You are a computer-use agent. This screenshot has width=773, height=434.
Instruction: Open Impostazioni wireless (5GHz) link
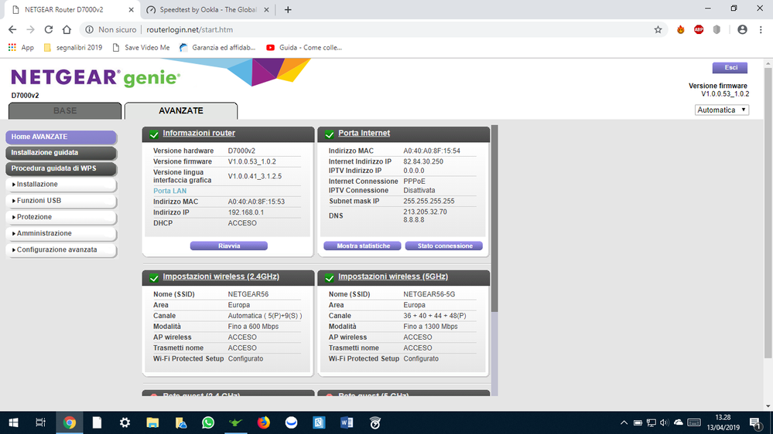tap(393, 276)
